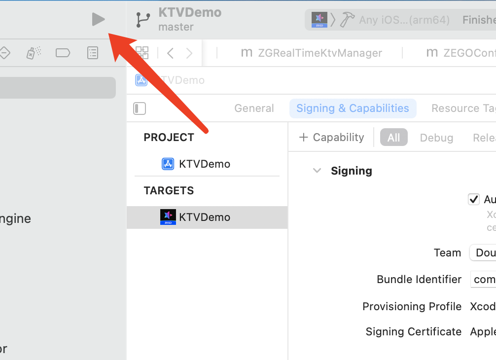Open the ZGRealTimeKtvManager editor tab

click(x=312, y=53)
